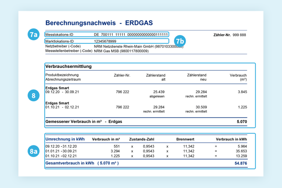The height and width of the screenshot is (188, 282).
Task: Select the "Messstellenbetreiber (-Code)" label
Action: [x=69, y=51]
